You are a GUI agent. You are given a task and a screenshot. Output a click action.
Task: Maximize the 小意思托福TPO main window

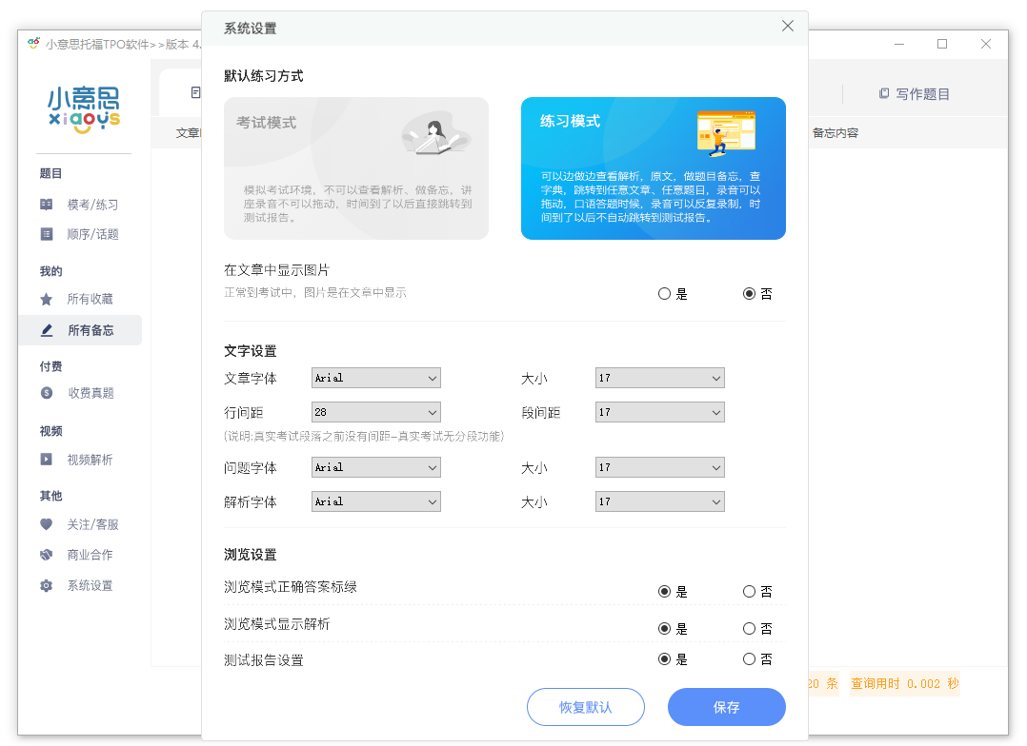pos(942,44)
